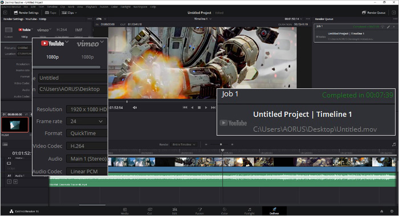The width and height of the screenshot is (399, 216).
Task: Switch to the Cut page
Action: [x=149, y=211]
